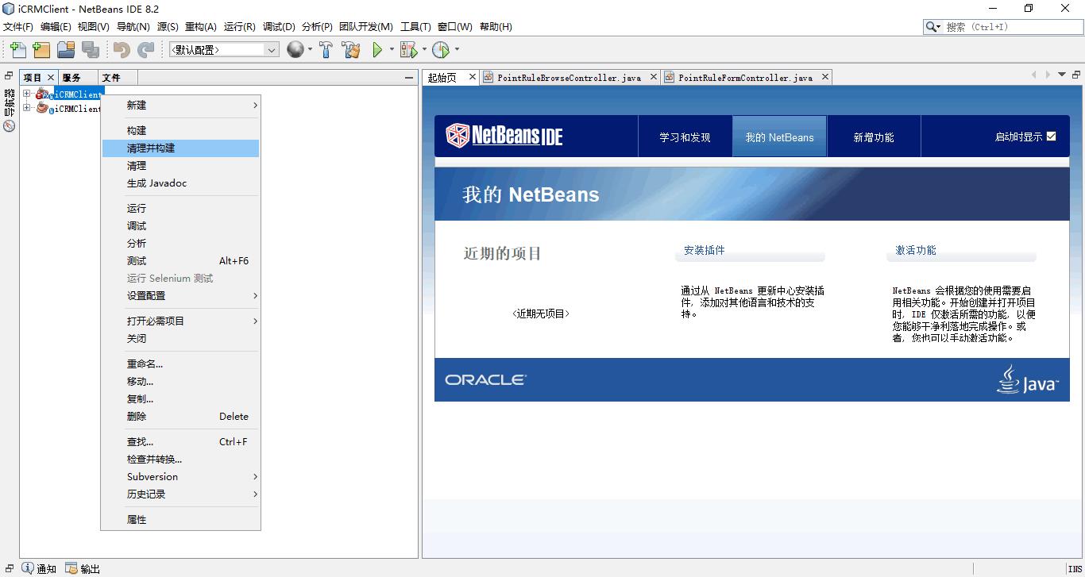Close the 起始页 tab
This screenshot has height=577, width=1085.
[472, 77]
